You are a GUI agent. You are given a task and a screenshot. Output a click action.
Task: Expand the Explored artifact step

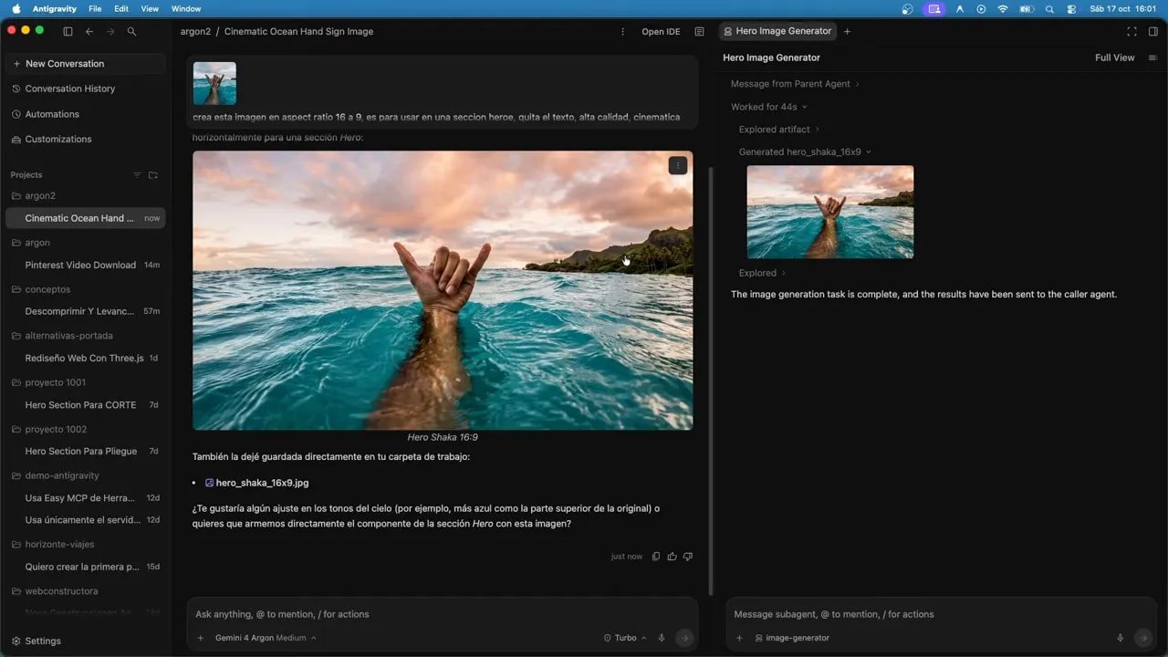pyautogui.click(x=779, y=130)
